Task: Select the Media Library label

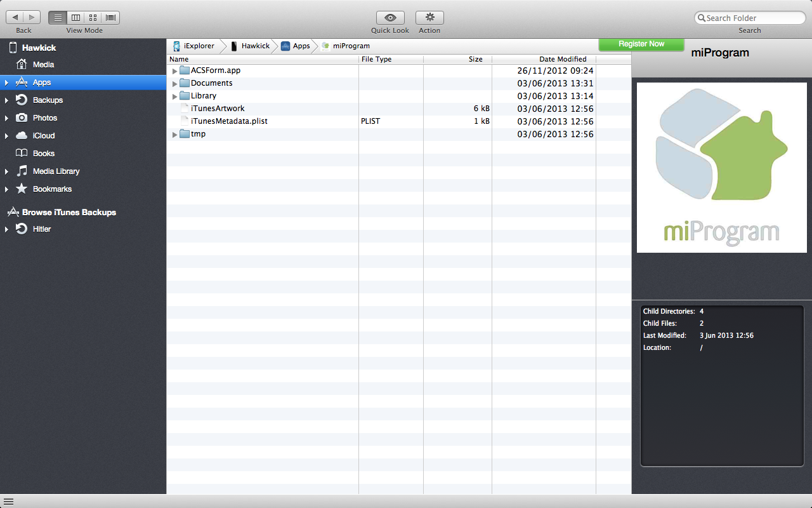Action: pyautogui.click(x=56, y=171)
